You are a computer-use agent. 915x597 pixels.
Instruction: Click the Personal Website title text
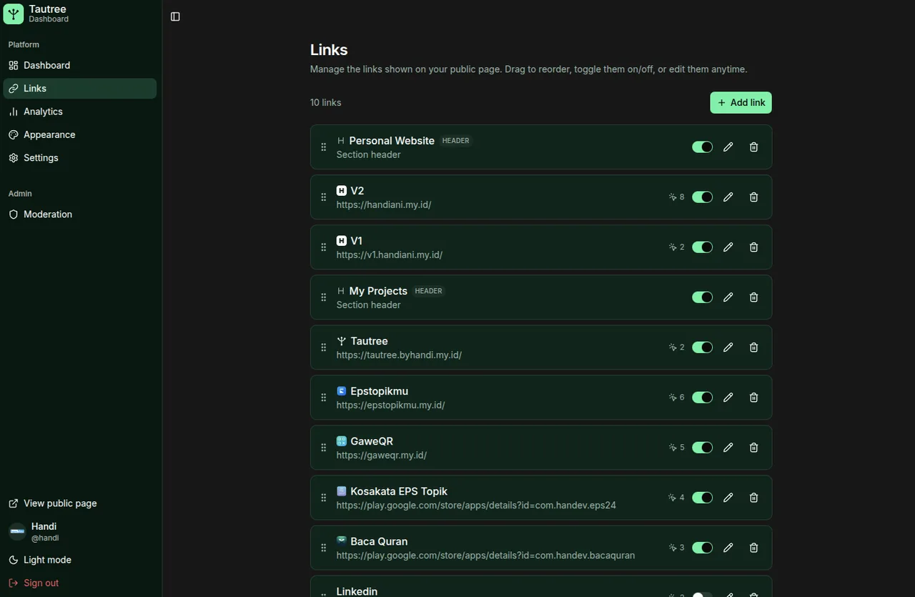tap(392, 141)
